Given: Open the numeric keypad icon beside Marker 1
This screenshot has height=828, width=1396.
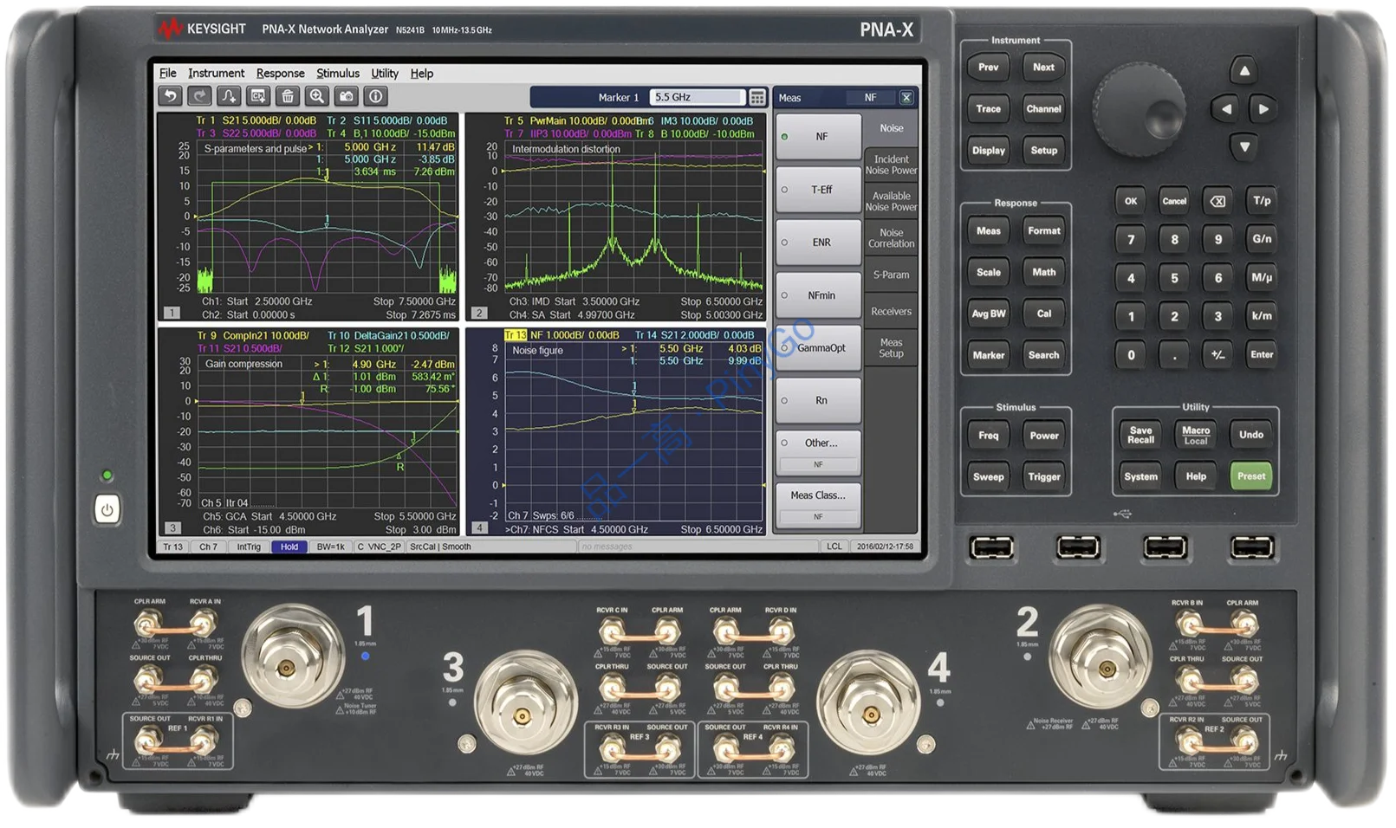Looking at the screenshot, I should pyautogui.click(x=757, y=97).
